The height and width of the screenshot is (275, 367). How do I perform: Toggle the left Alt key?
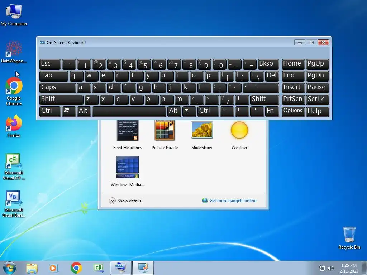click(84, 111)
